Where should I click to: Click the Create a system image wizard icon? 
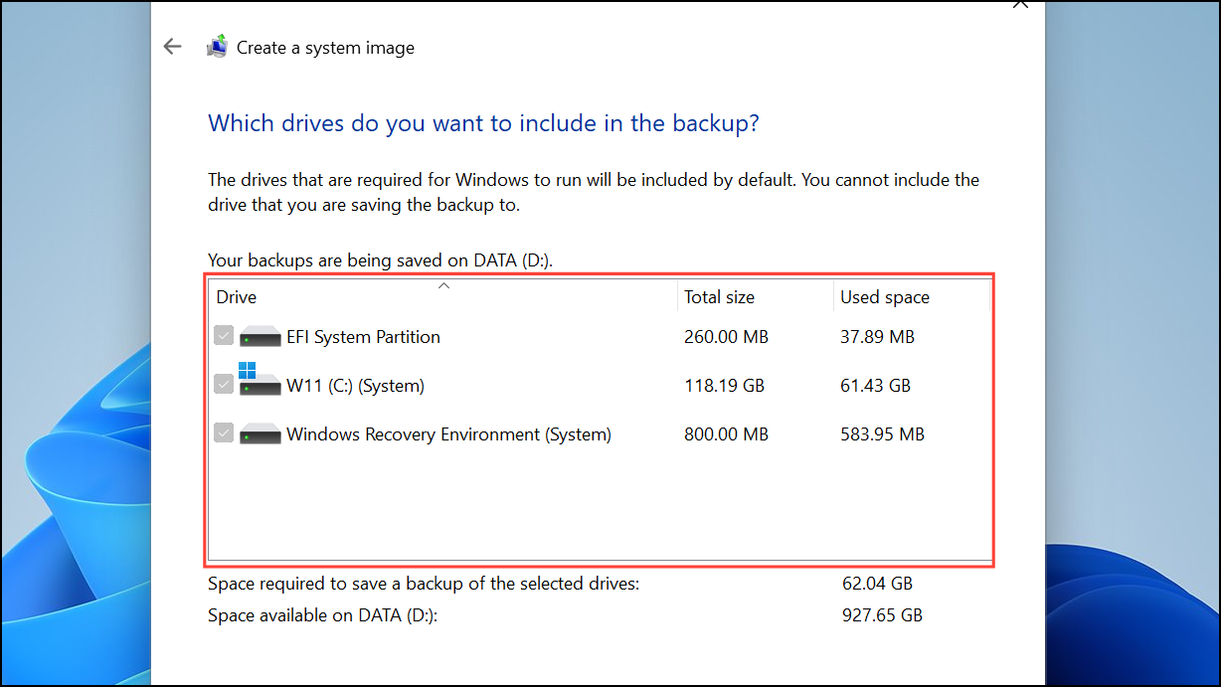coord(217,47)
